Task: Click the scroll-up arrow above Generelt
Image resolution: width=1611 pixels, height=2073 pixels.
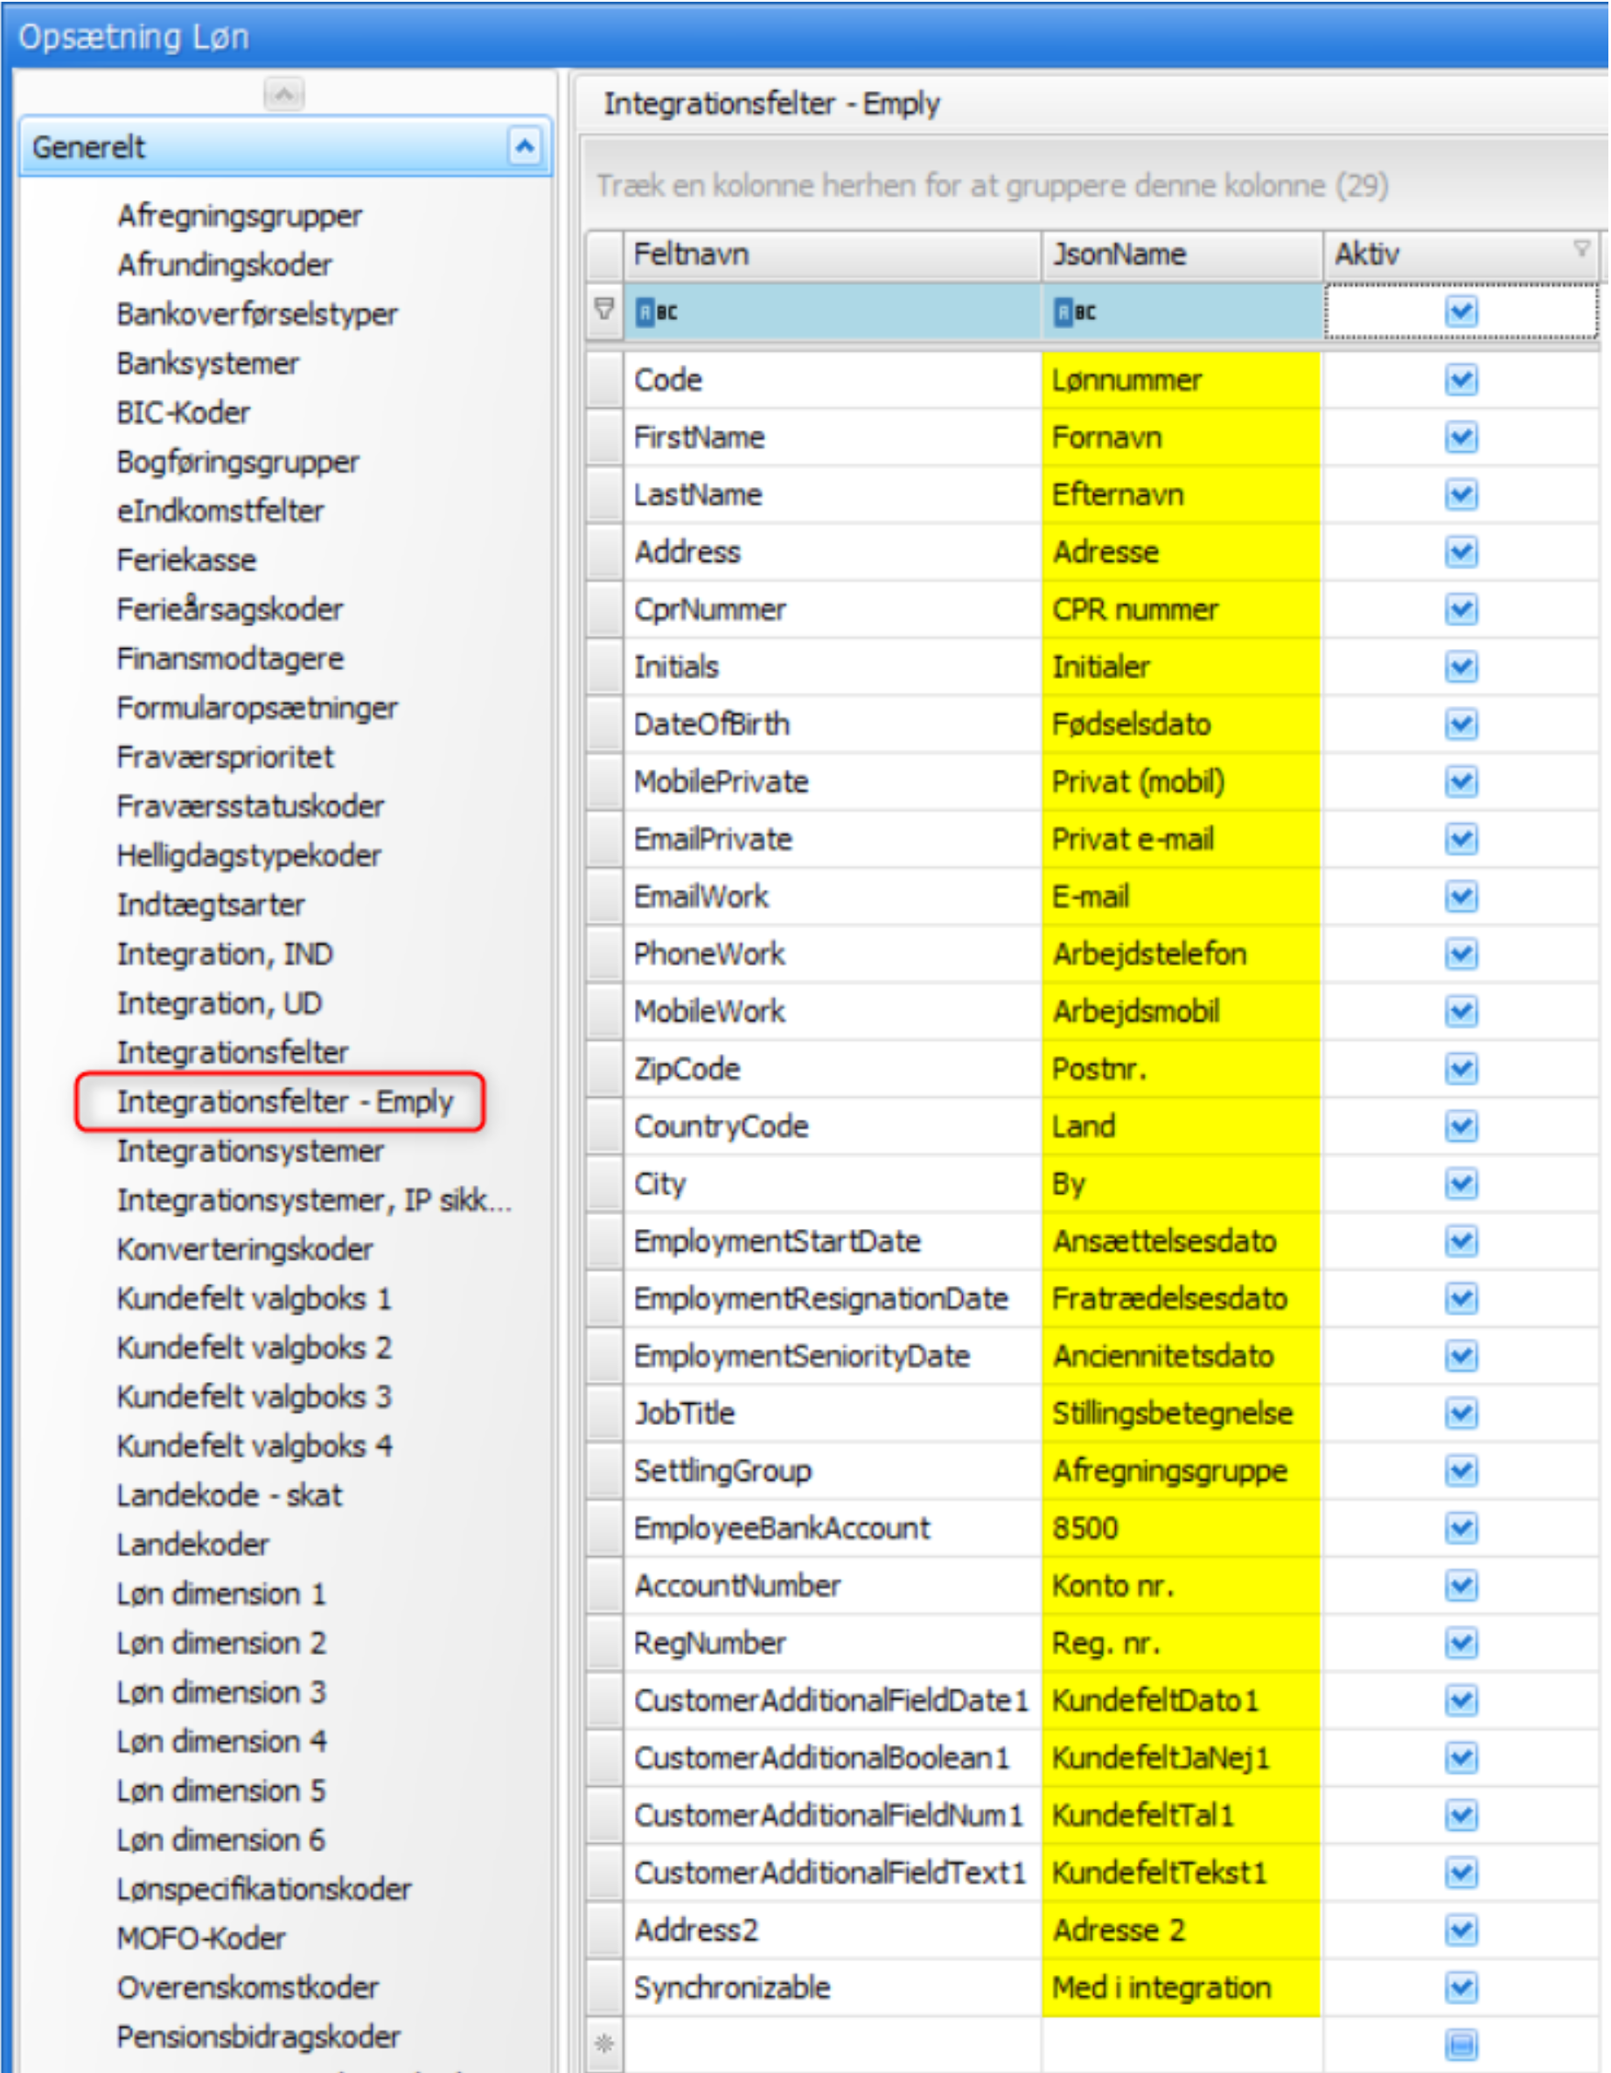Action: pyautogui.click(x=284, y=93)
